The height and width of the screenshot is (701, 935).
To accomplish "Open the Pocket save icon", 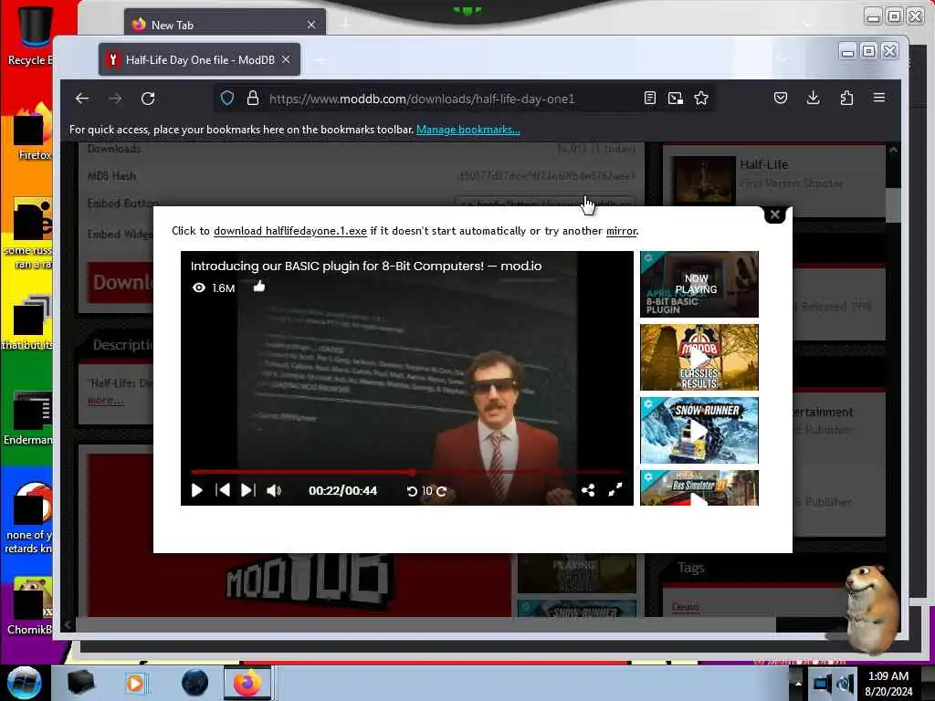I will pos(781,98).
